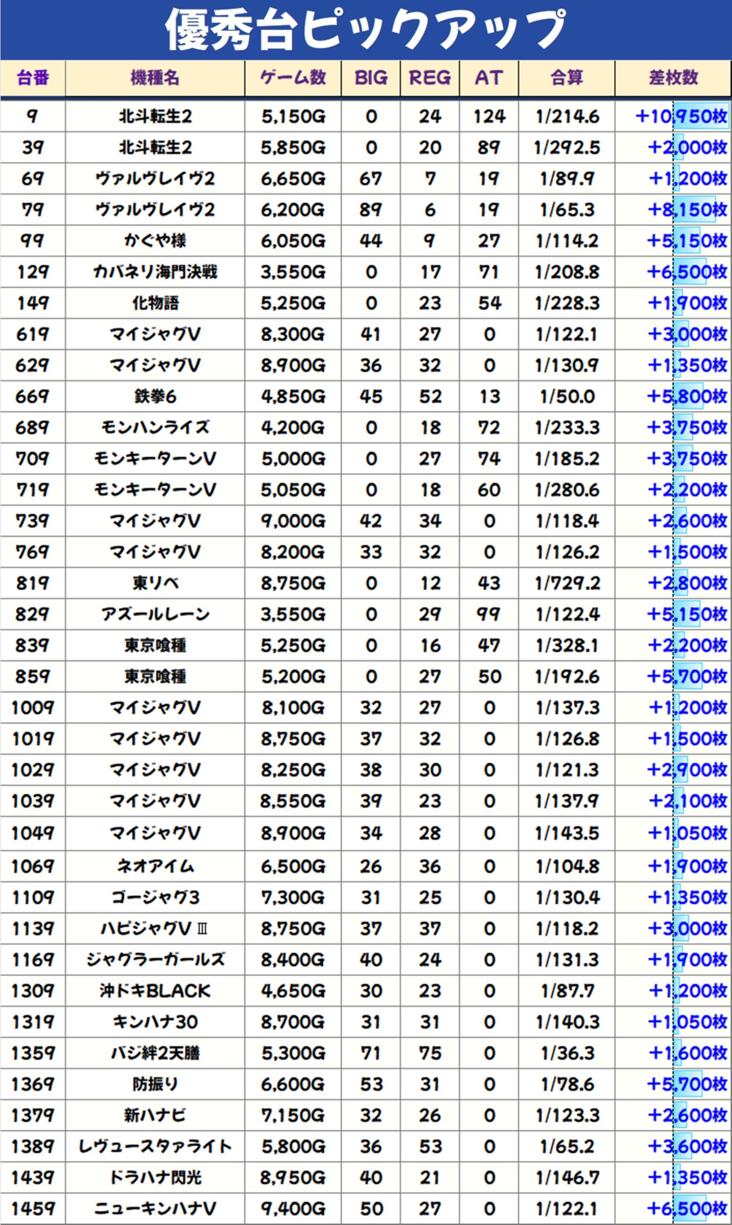This screenshot has height=1225, width=732.
Task: Click the 台番 column header
Action: tap(33, 78)
